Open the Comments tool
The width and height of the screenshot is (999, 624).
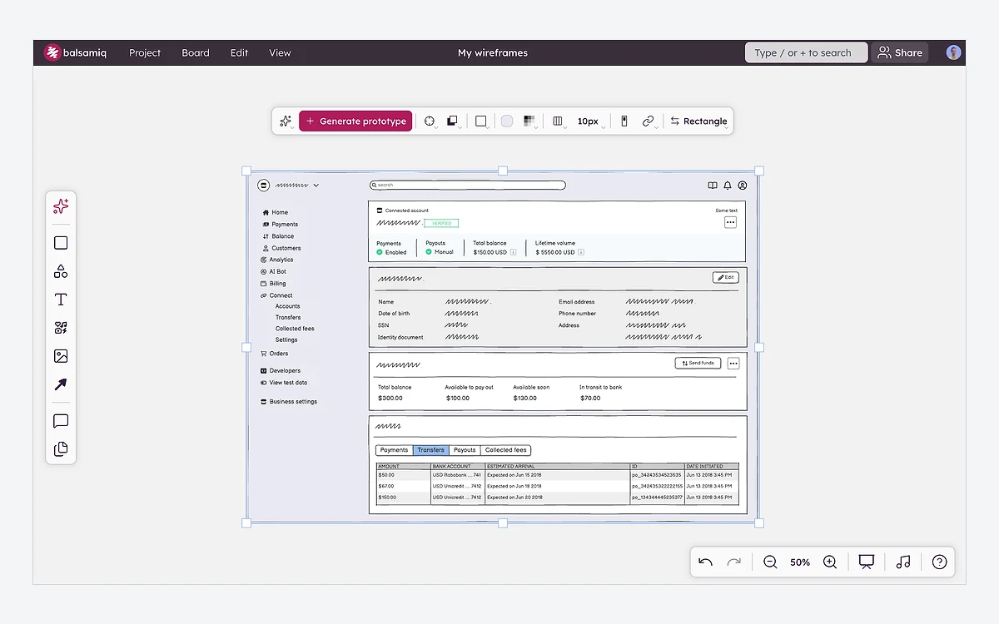tap(61, 421)
